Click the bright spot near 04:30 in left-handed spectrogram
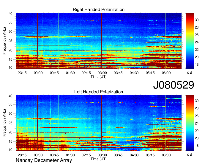The image size is (202, 164). [x=132, y=120]
